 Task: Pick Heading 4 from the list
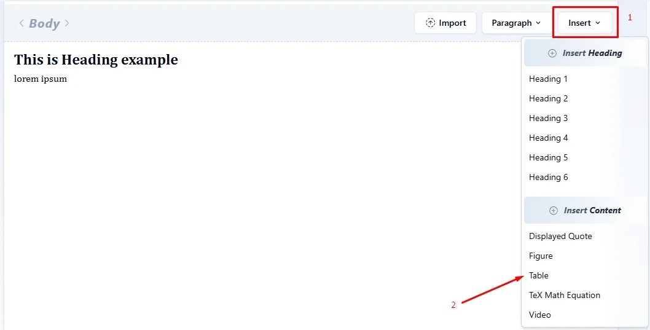[548, 138]
